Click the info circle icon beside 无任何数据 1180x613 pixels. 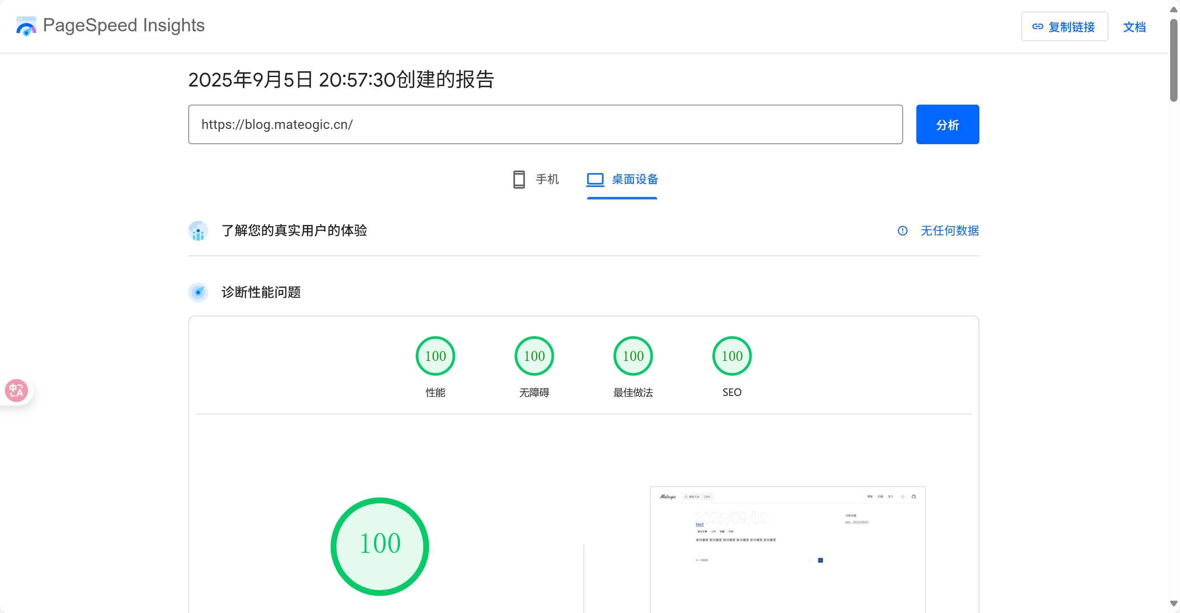click(x=902, y=230)
